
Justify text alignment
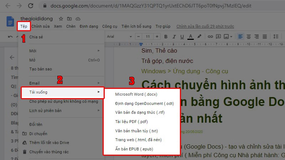click(265, 37)
